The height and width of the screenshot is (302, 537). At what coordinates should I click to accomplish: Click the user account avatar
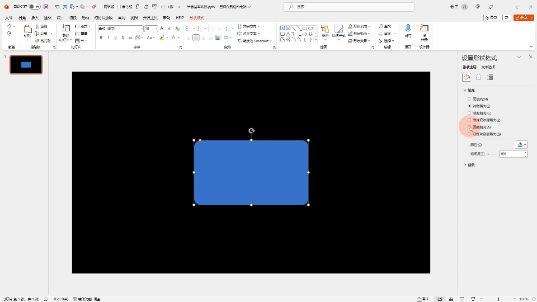465,7
